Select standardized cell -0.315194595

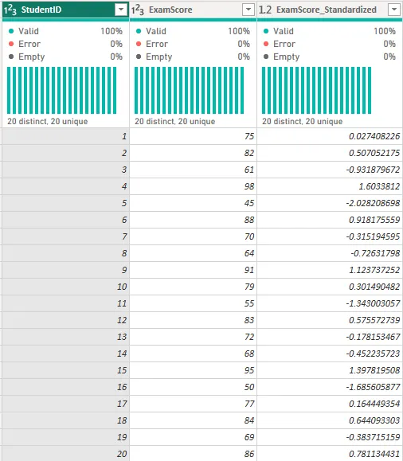click(330, 236)
